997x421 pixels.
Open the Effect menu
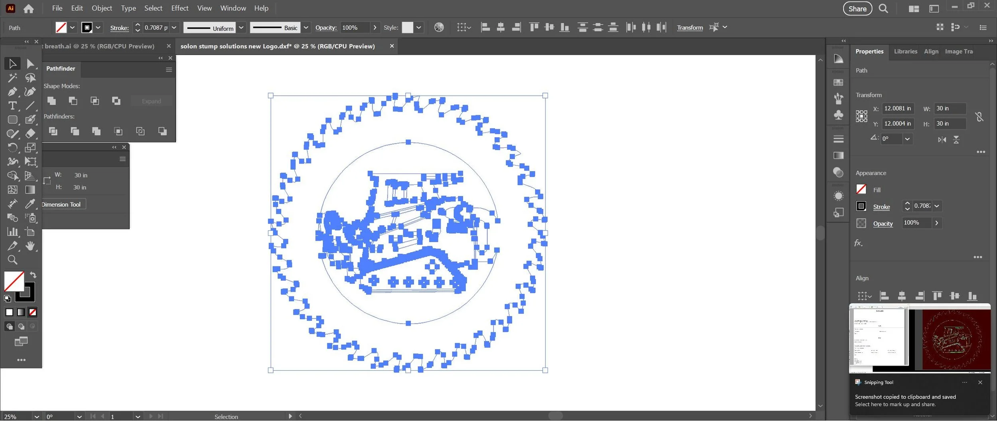[179, 8]
